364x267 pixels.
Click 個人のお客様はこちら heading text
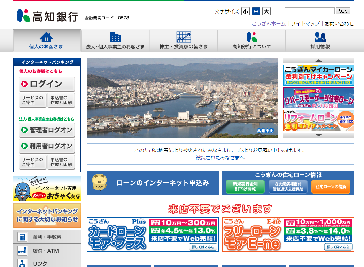40,71
